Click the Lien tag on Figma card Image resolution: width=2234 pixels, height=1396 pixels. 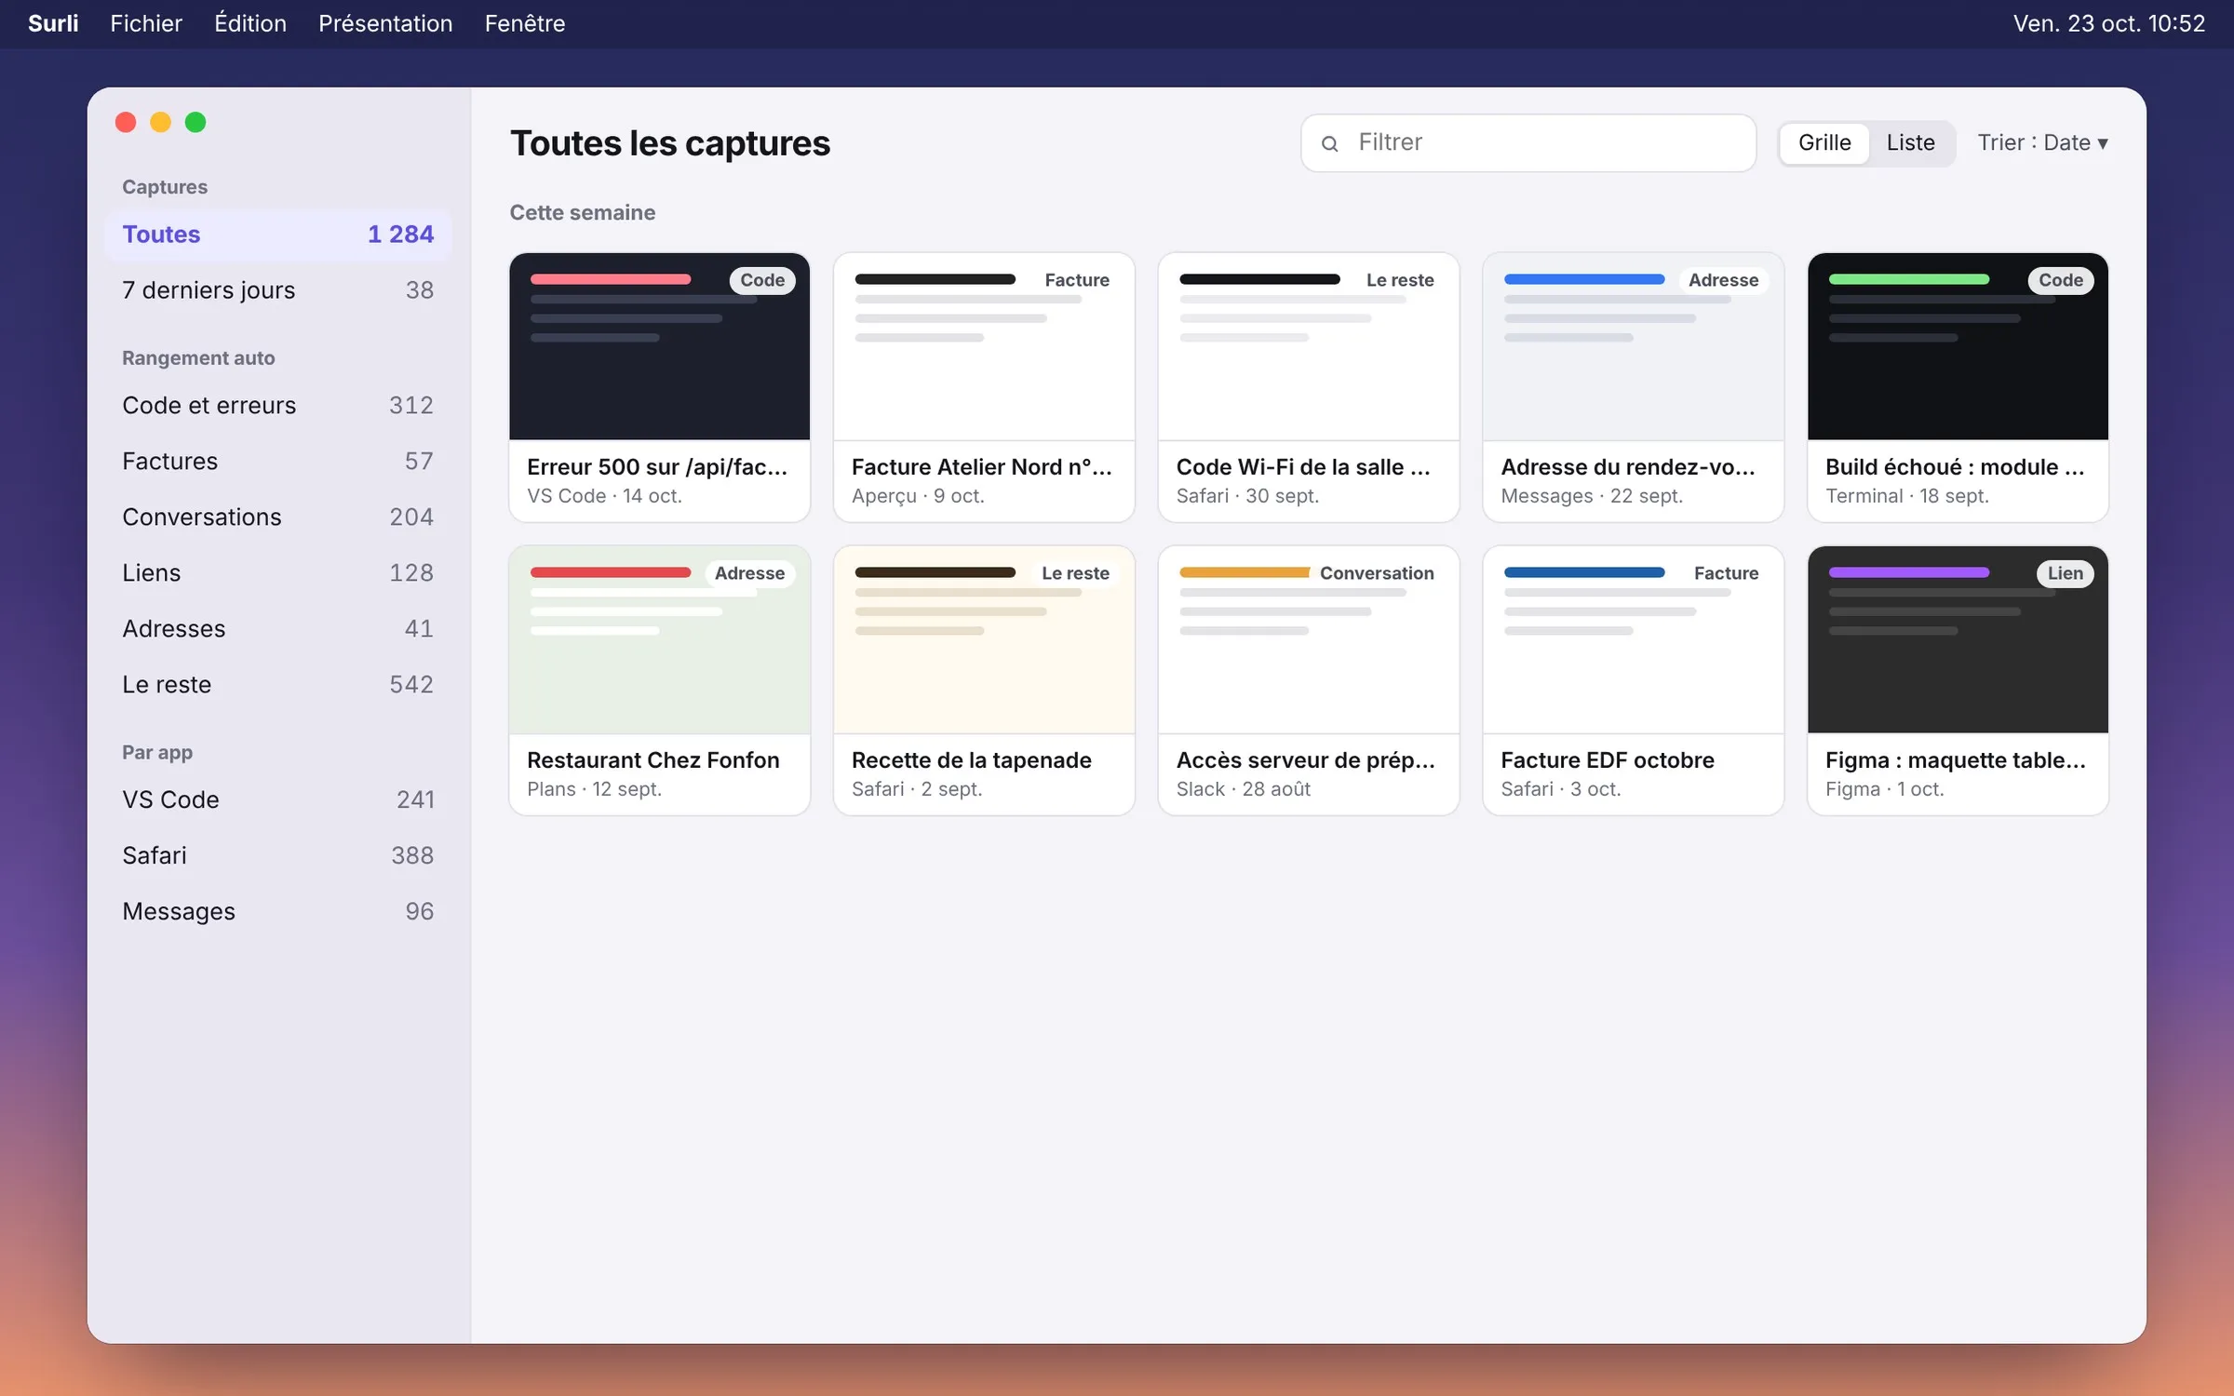[2065, 573]
